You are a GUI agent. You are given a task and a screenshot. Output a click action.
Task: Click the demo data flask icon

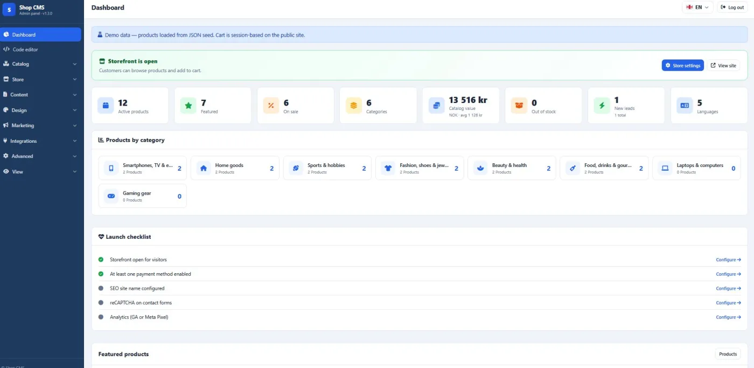click(100, 34)
